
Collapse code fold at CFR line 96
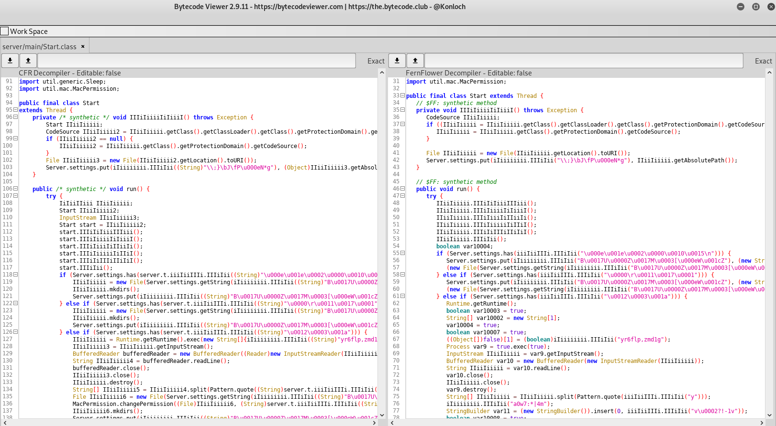15,117
